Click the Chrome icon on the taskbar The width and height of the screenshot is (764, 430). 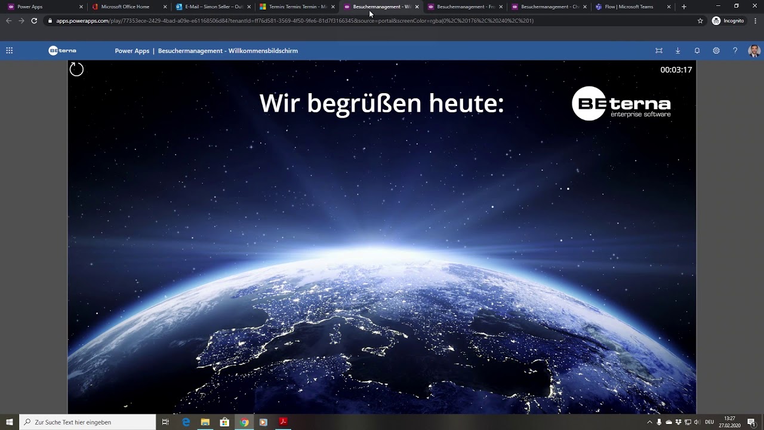click(x=244, y=422)
